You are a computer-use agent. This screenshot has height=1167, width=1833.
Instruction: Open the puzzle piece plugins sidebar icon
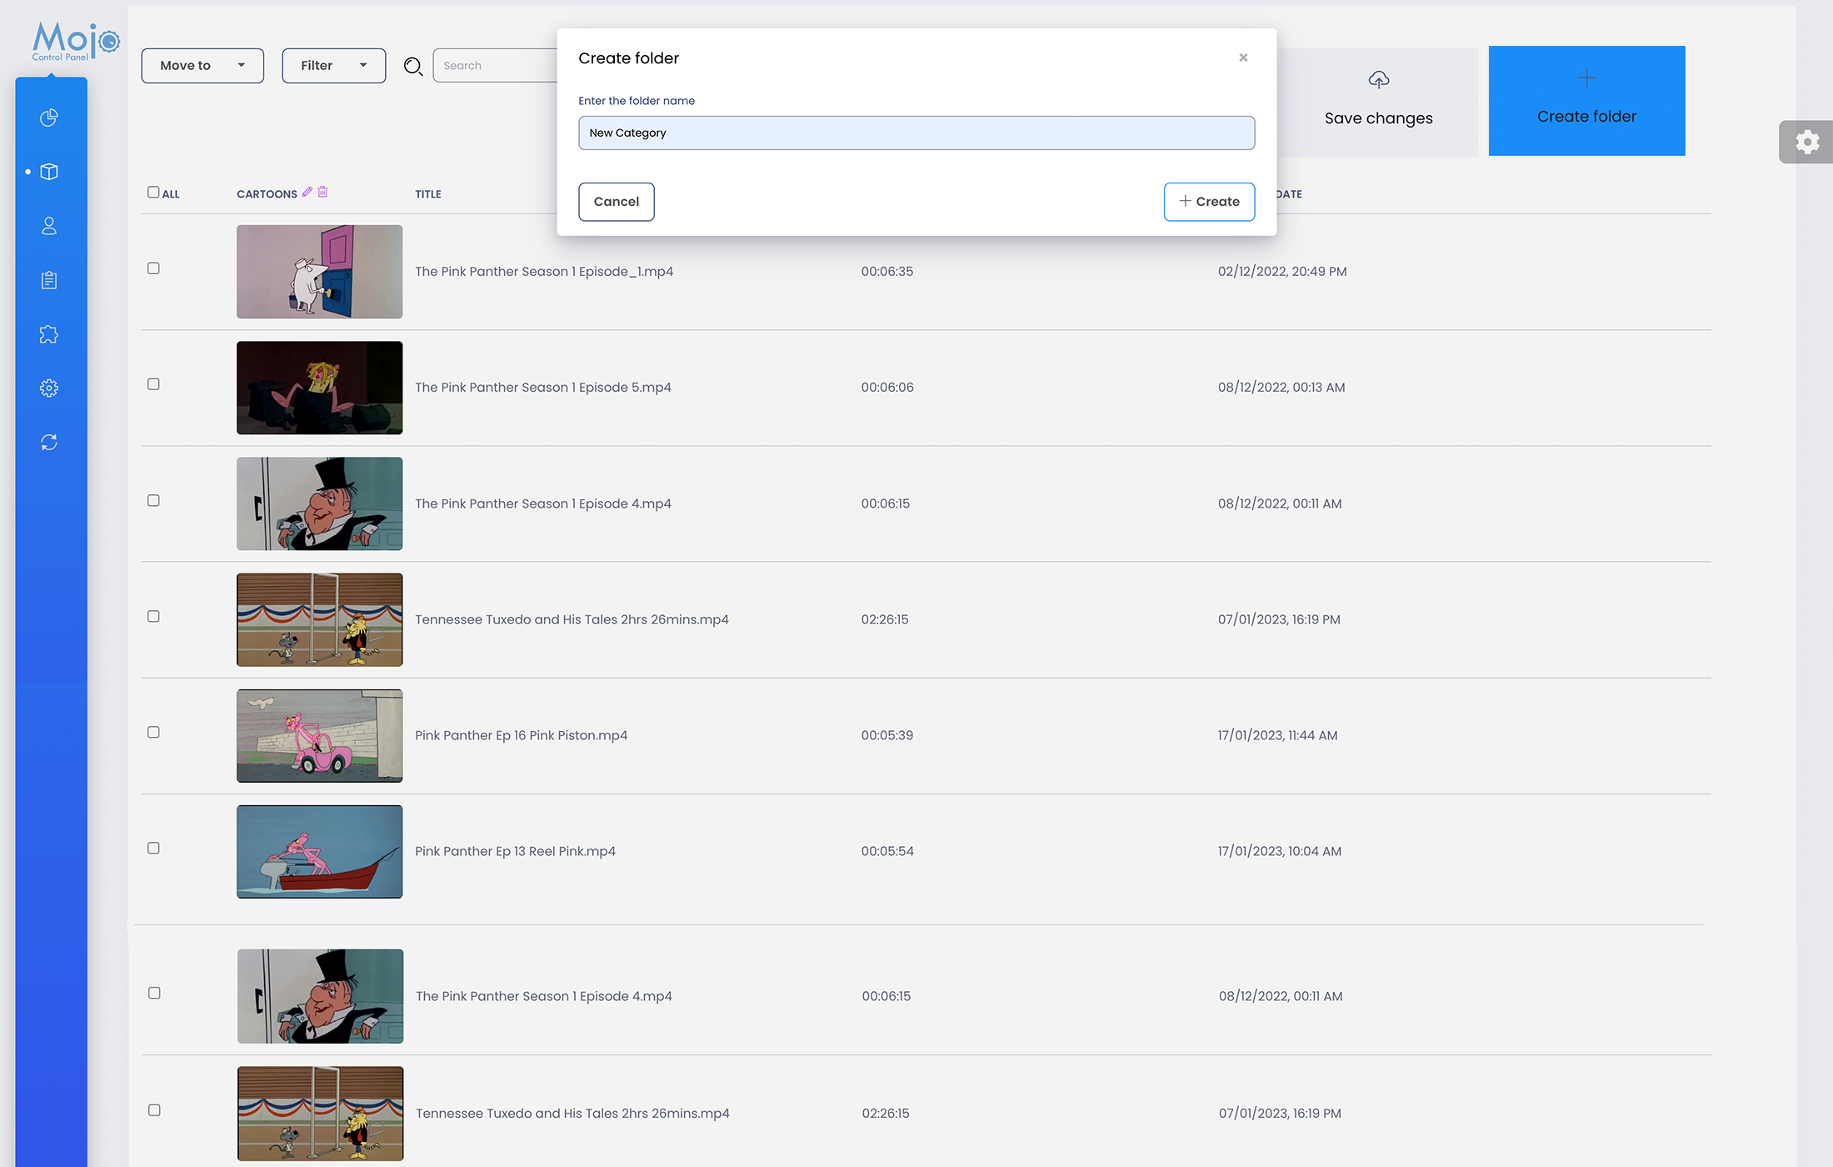(x=49, y=334)
